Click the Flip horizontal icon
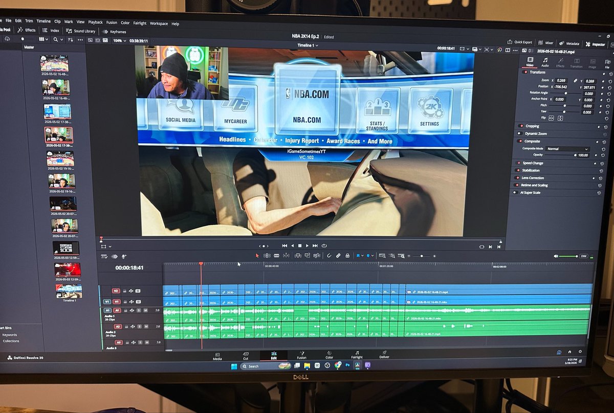614x413 pixels. pos(551,117)
